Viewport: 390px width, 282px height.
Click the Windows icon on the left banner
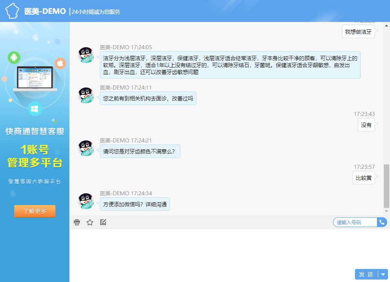pyautogui.click(x=35, y=109)
